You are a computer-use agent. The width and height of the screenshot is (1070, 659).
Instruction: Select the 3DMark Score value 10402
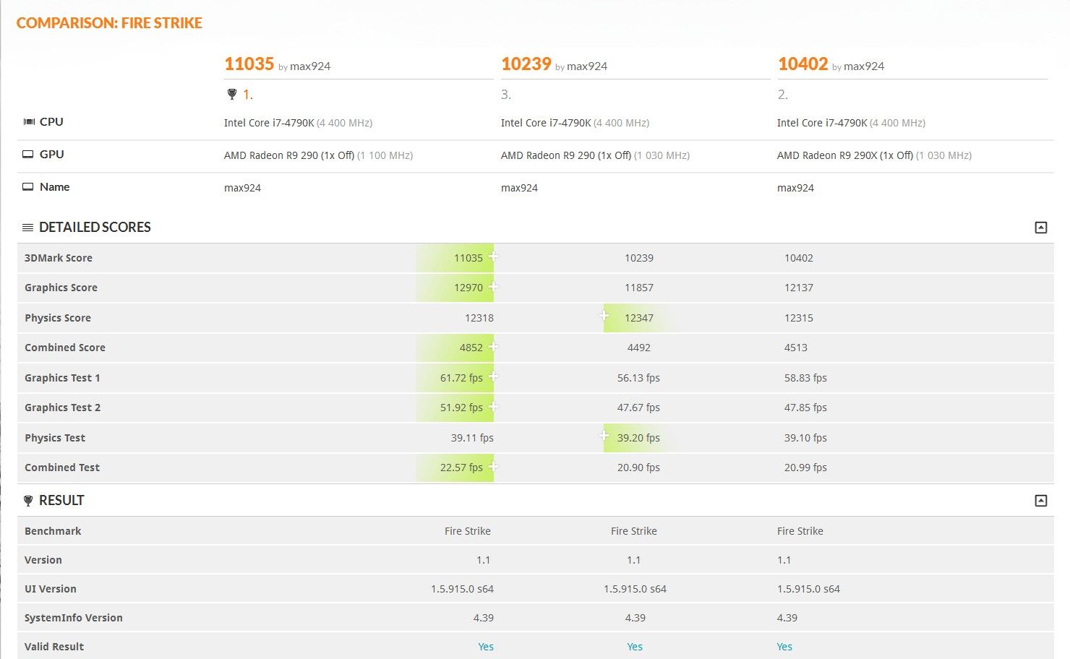click(799, 258)
